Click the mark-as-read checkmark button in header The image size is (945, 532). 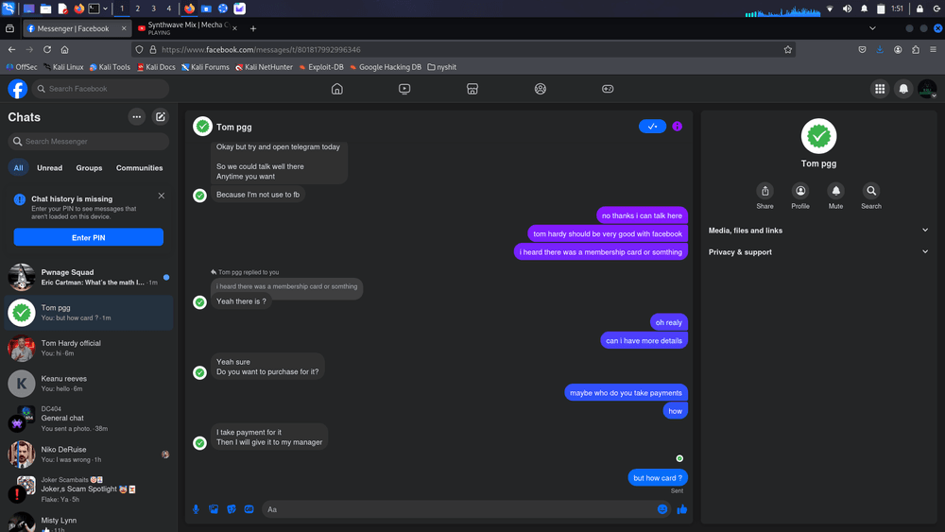point(652,127)
